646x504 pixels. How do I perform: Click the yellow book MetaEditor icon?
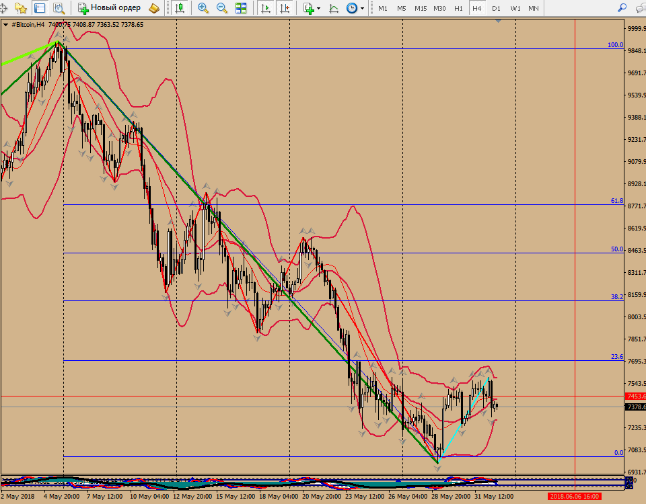(x=154, y=8)
